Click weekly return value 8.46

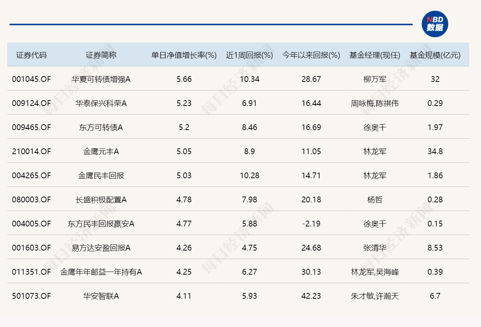click(250, 127)
